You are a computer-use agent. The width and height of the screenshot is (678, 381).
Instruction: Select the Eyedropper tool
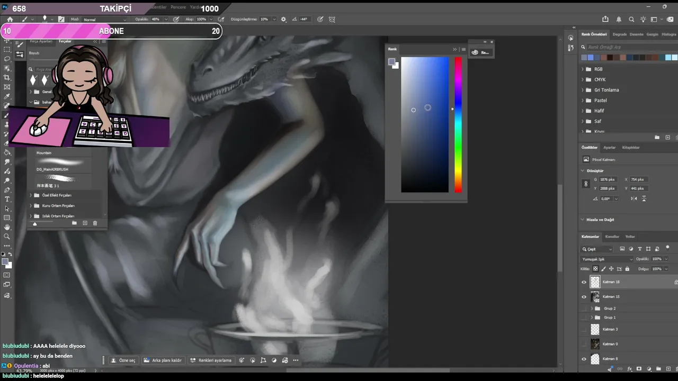point(7,97)
